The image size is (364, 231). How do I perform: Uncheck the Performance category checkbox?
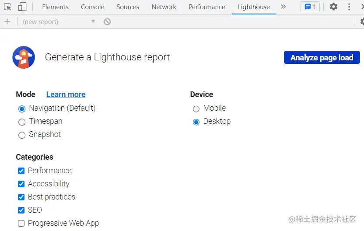[21, 171]
